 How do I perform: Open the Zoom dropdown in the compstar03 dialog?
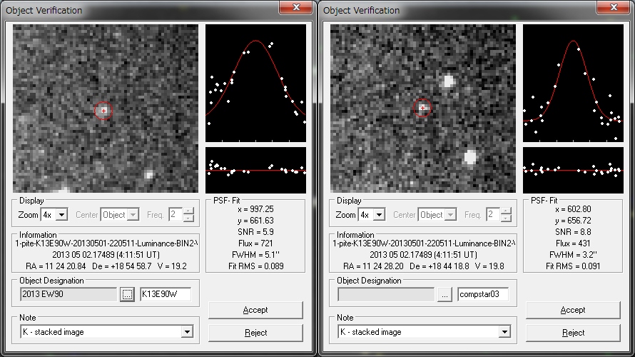[x=379, y=215]
